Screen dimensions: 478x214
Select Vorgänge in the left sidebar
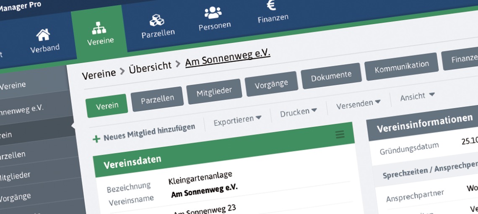click(15, 197)
